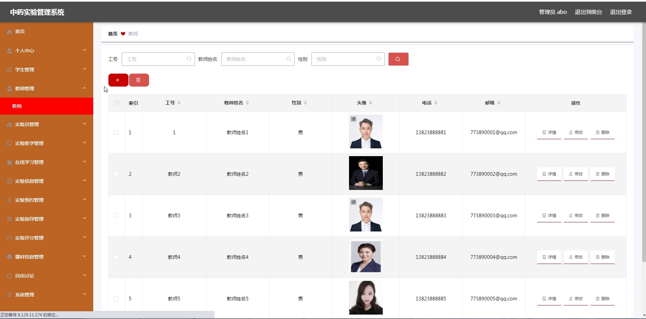Image resolution: width=646 pixels, height=319 pixels.
Task: Click the 实验评分管理 clock icon in sidebar
Action: tap(9, 238)
